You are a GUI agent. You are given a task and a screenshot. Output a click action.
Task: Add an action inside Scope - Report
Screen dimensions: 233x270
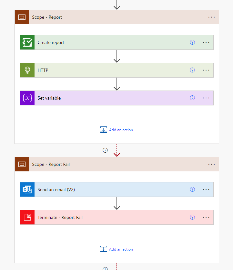tap(117, 130)
